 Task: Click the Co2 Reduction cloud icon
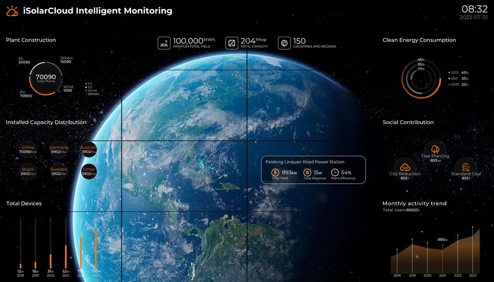pos(405,167)
